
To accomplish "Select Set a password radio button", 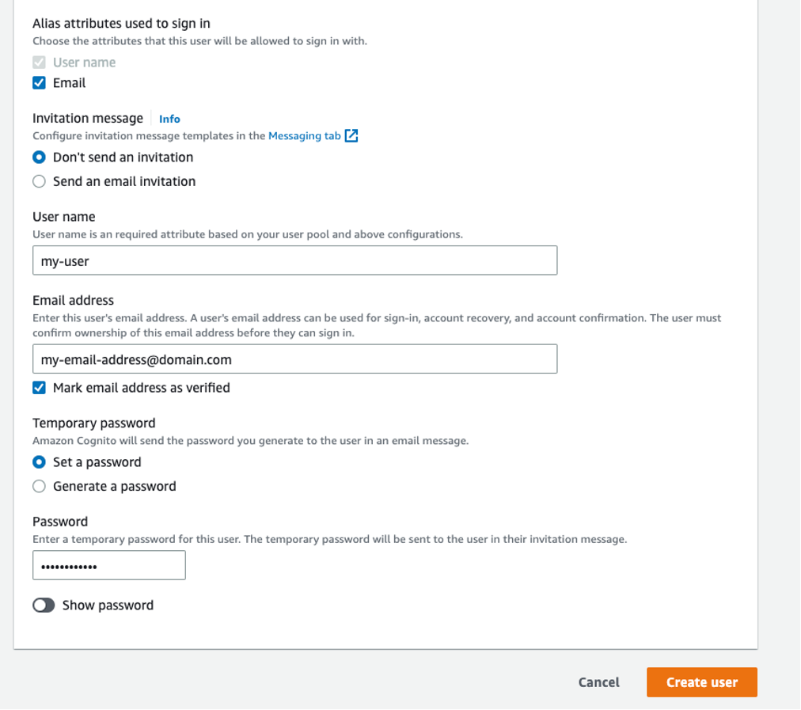I will [39, 462].
